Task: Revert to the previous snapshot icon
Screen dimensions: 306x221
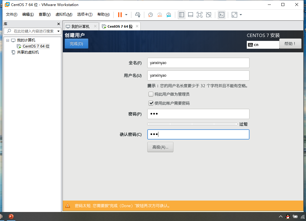Action: 159,15
